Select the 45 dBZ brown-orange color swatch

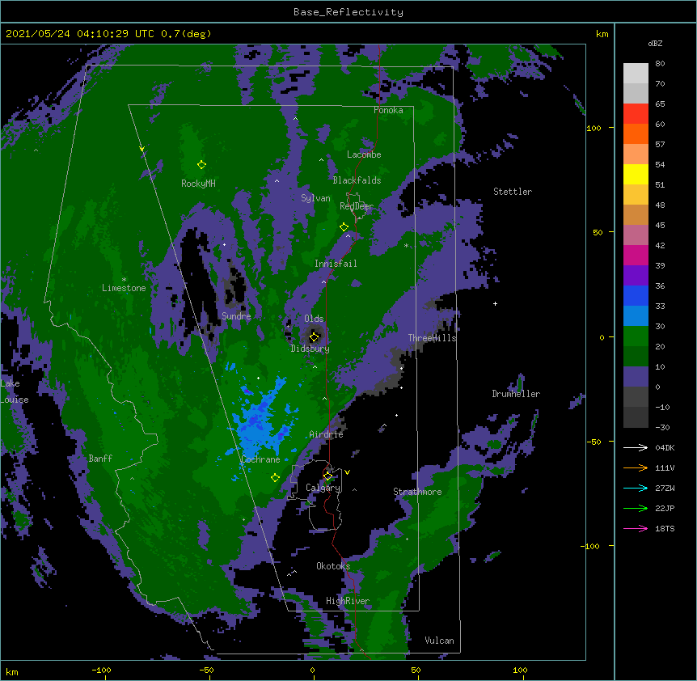(636, 214)
